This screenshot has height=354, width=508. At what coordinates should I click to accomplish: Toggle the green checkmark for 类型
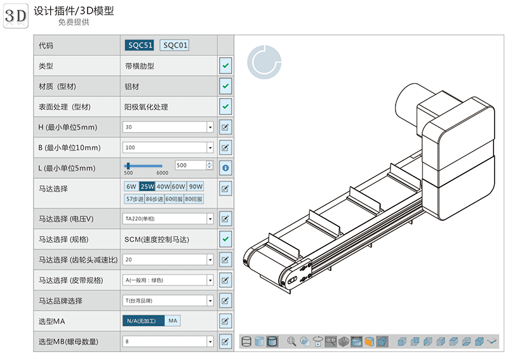coord(225,65)
